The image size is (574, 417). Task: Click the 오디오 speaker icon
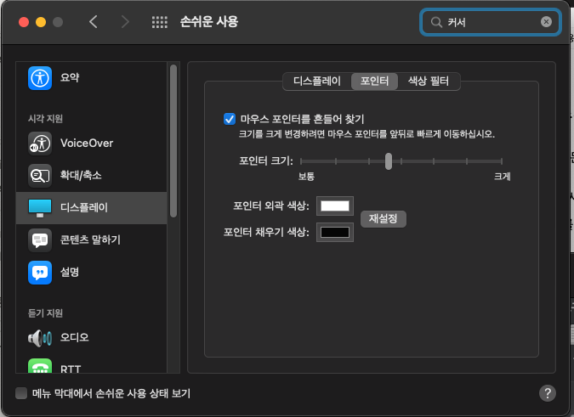pos(40,338)
